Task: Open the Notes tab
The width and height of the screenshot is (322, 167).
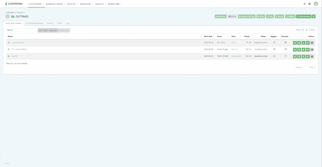Action: tap(60, 23)
